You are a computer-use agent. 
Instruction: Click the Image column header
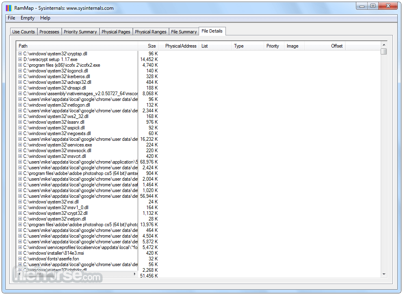[x=294, y=46]
